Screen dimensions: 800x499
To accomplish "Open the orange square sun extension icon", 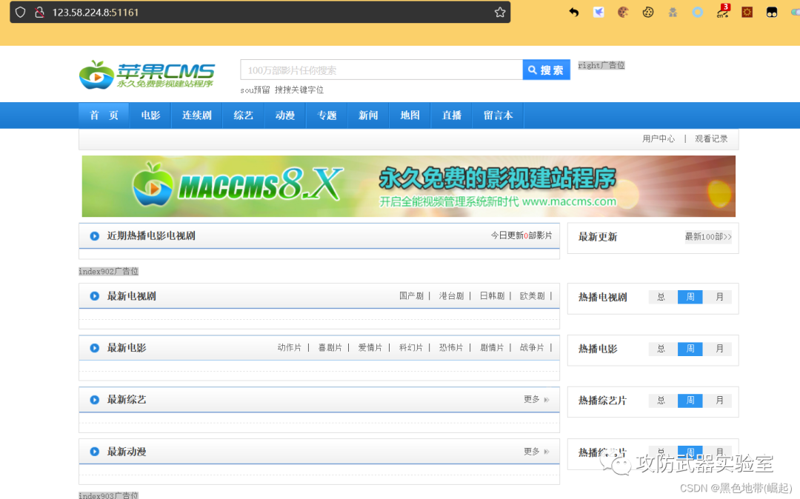I will click(x=747, y=13).
